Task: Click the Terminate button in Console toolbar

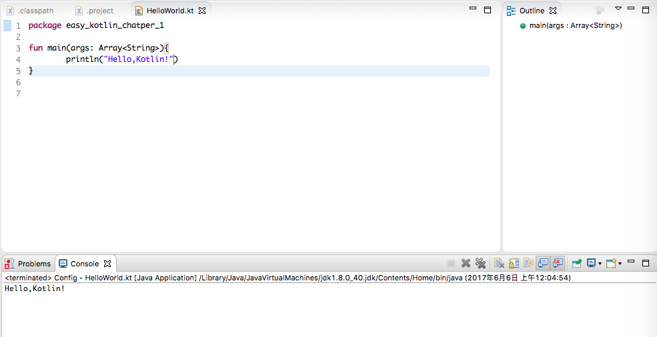Action: pos(452,263)
